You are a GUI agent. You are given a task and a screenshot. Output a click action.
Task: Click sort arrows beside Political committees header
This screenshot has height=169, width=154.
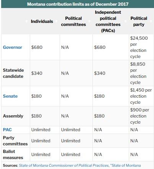89,21
